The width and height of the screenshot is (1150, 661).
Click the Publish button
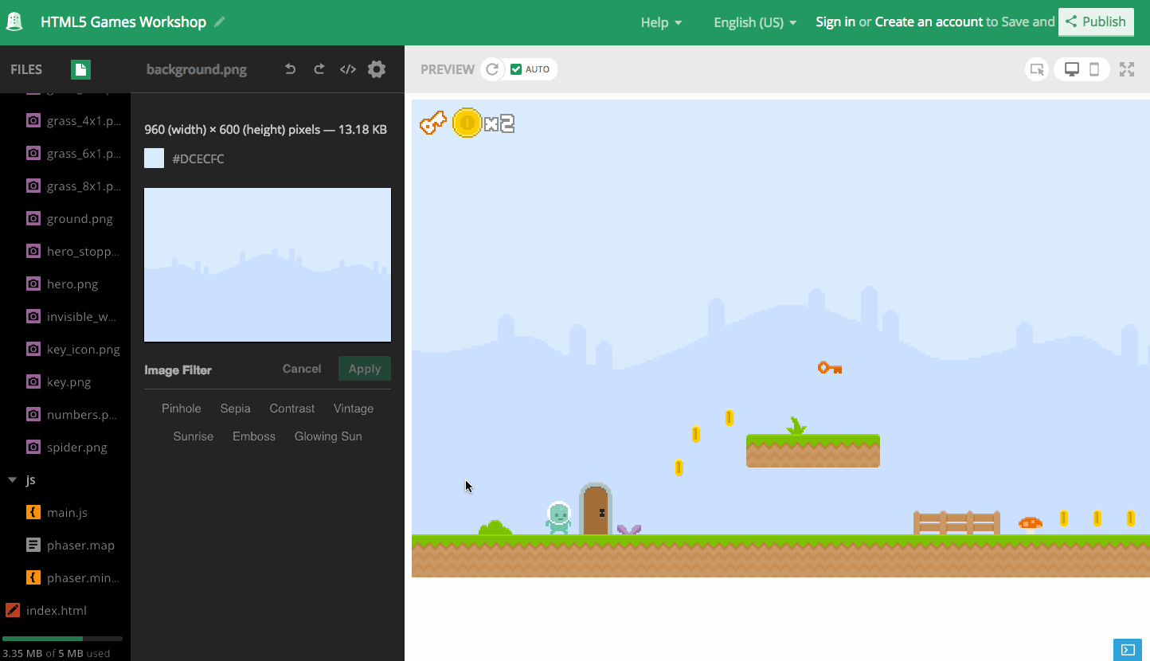tap(1096, 22)
